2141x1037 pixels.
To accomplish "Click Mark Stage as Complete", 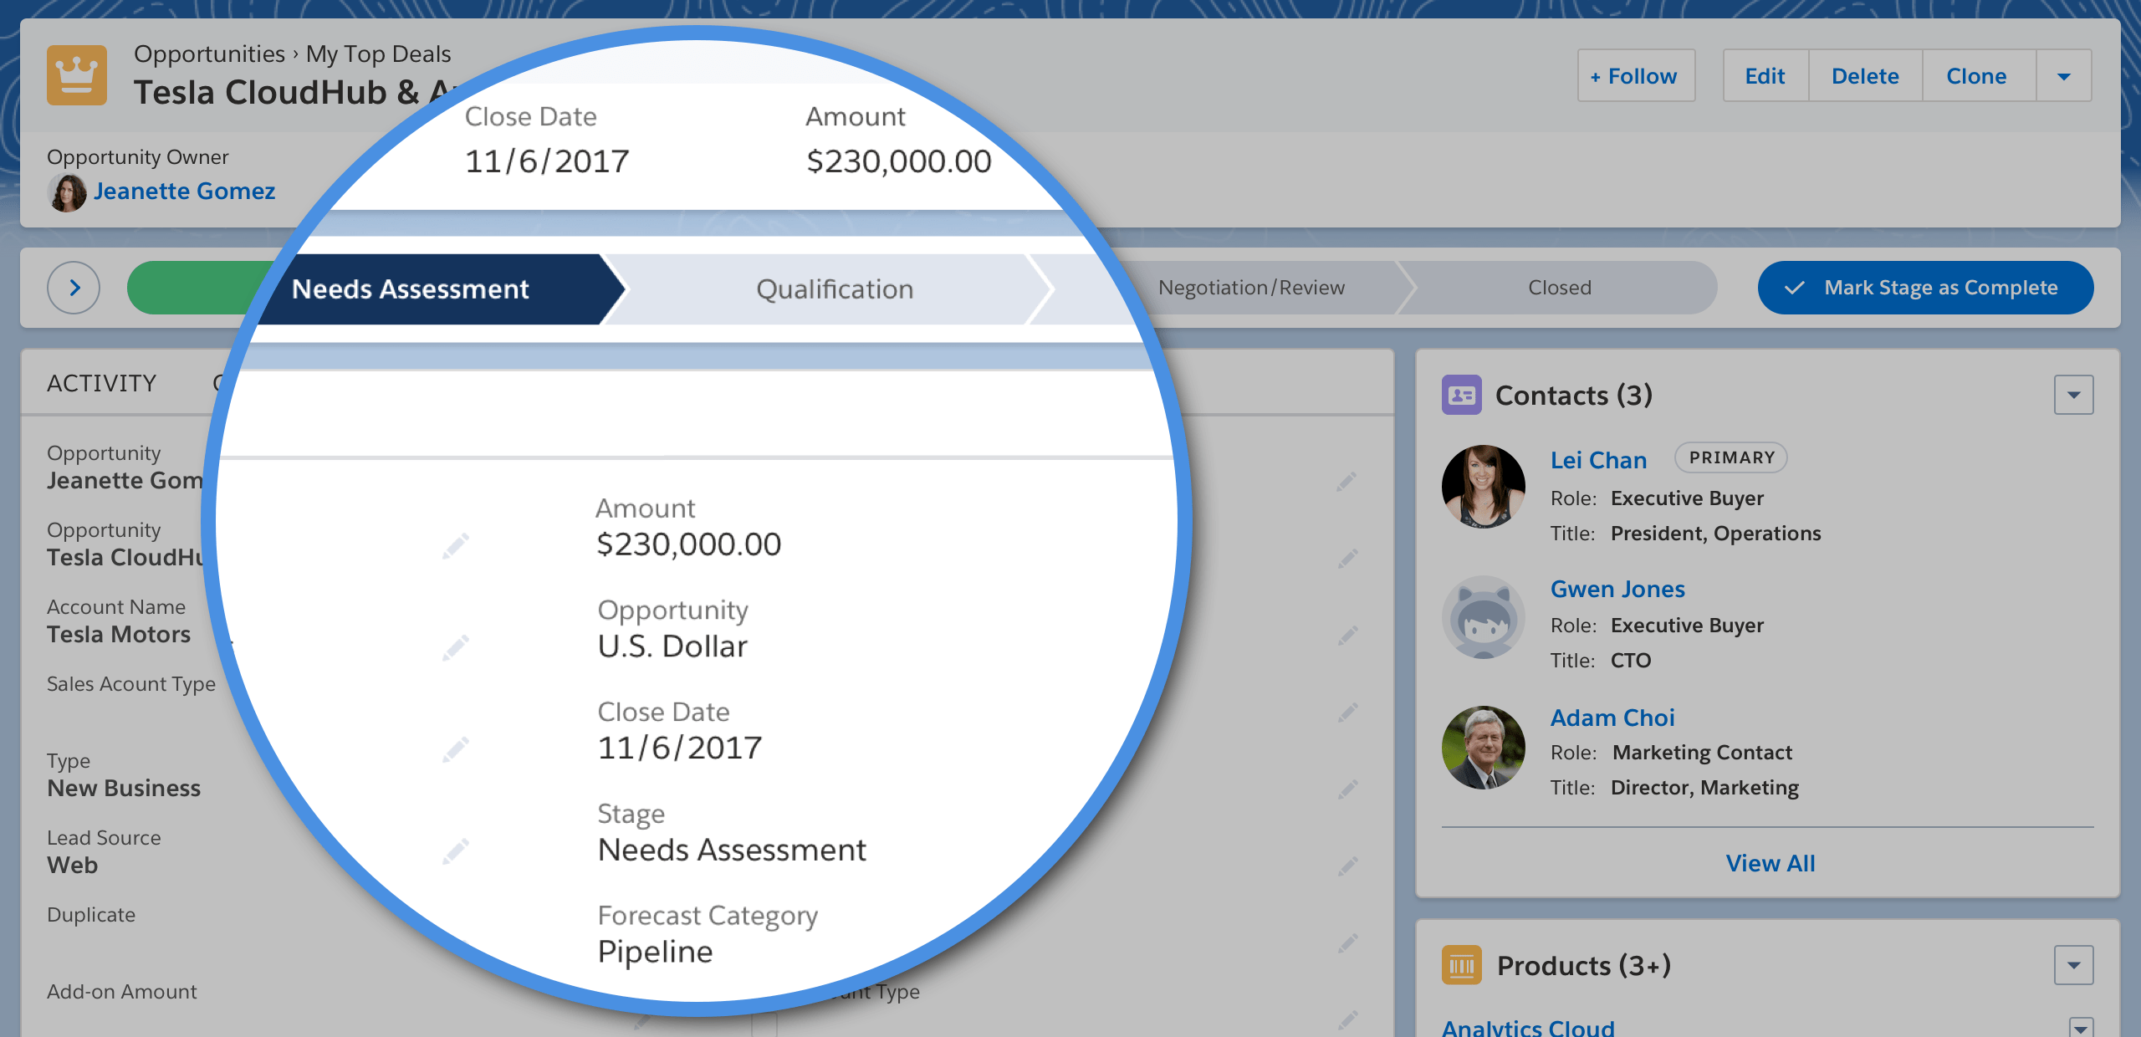I will (x=1925, y=288).
